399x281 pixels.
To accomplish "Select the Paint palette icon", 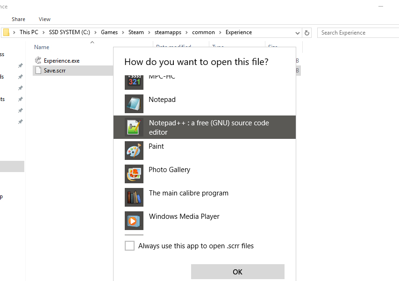I will point(134,151).
